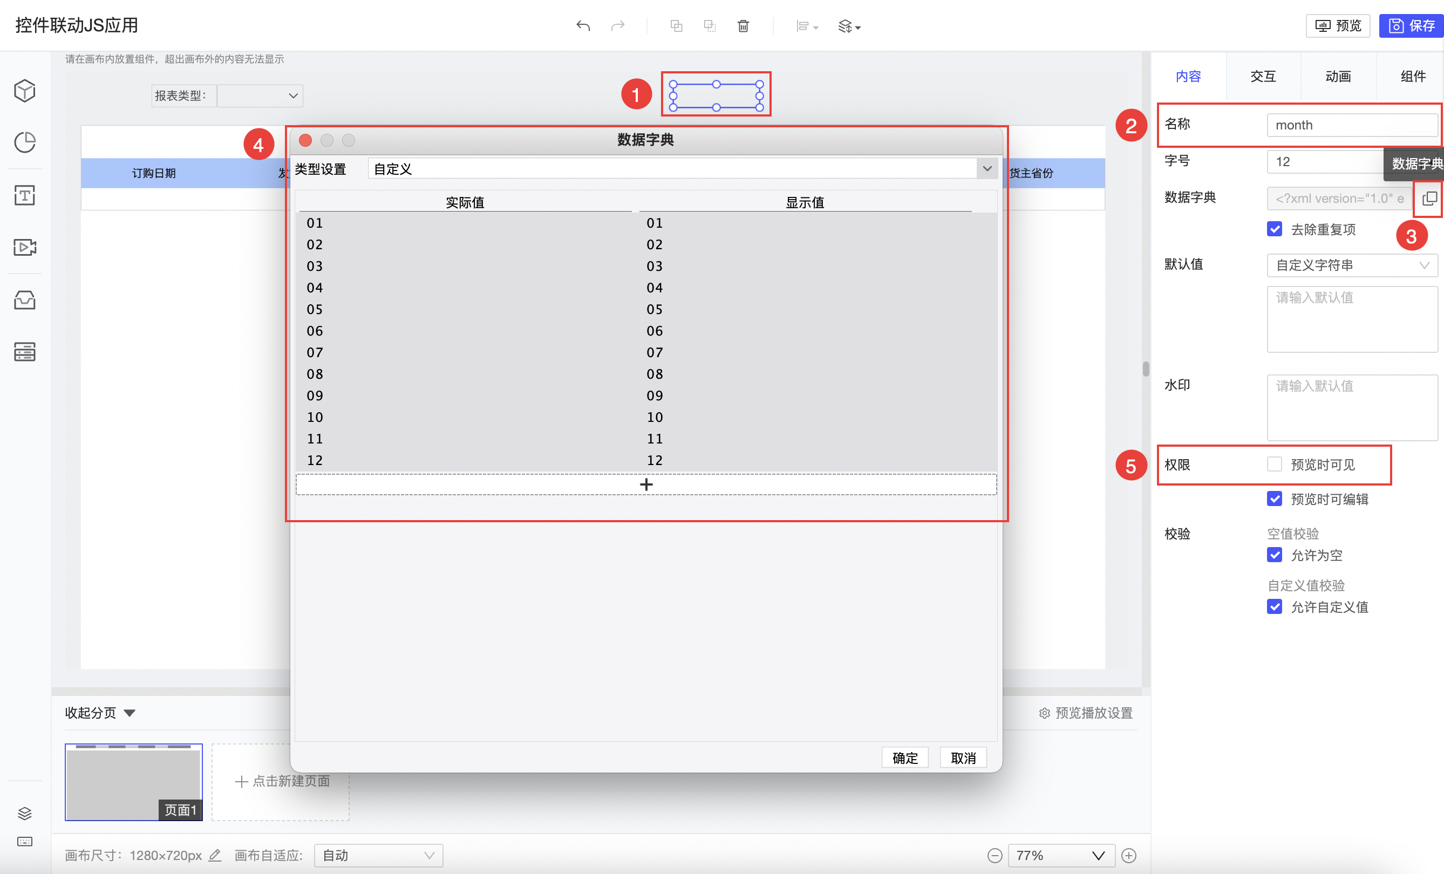Switch to the 交互 tab
Image resolution: width=1444 pixels, height=874 pixels.
(1263, 76)
